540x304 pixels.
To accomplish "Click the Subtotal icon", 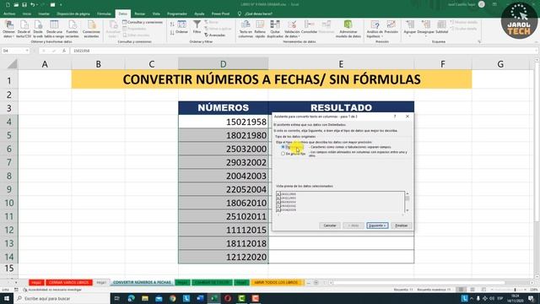I will pos(441,27).
